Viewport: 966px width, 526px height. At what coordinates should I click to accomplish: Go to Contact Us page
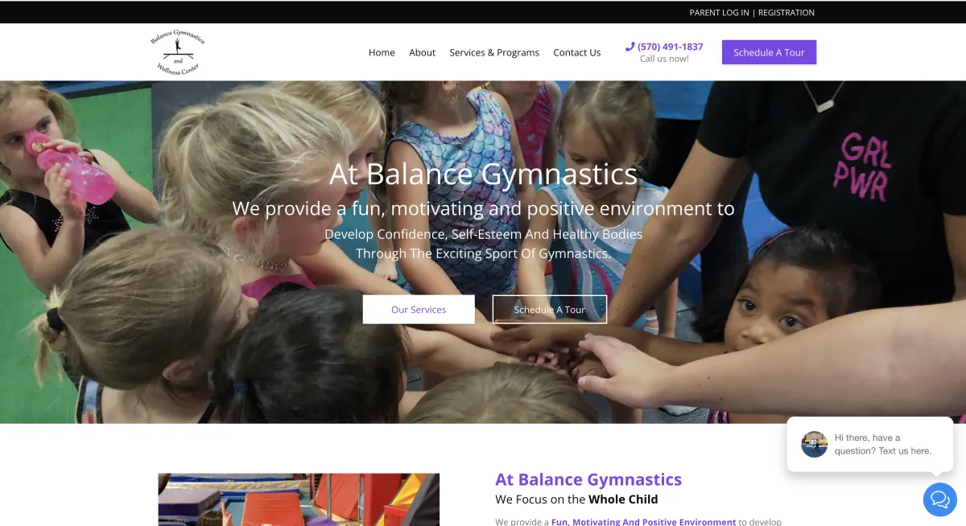(x=576, y=52)
